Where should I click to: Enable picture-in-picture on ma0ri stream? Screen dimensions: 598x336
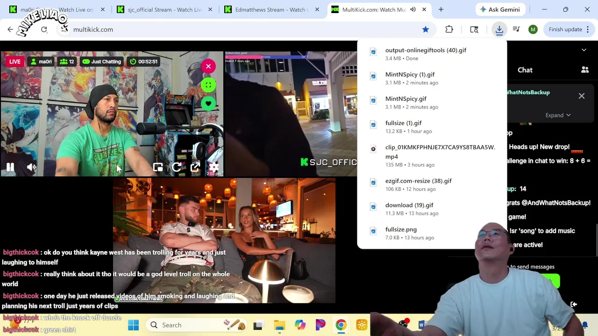click(x=158, y=168)
